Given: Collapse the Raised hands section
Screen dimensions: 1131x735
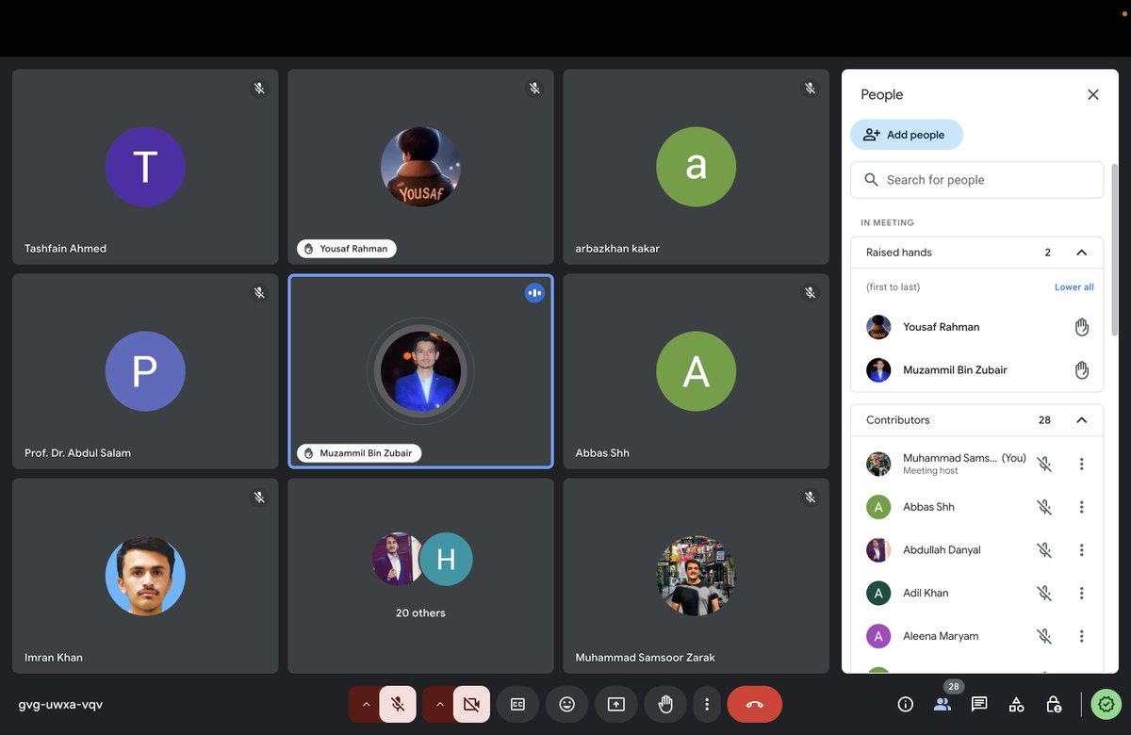Looking at the screenshot, I should coord(1082,253).
